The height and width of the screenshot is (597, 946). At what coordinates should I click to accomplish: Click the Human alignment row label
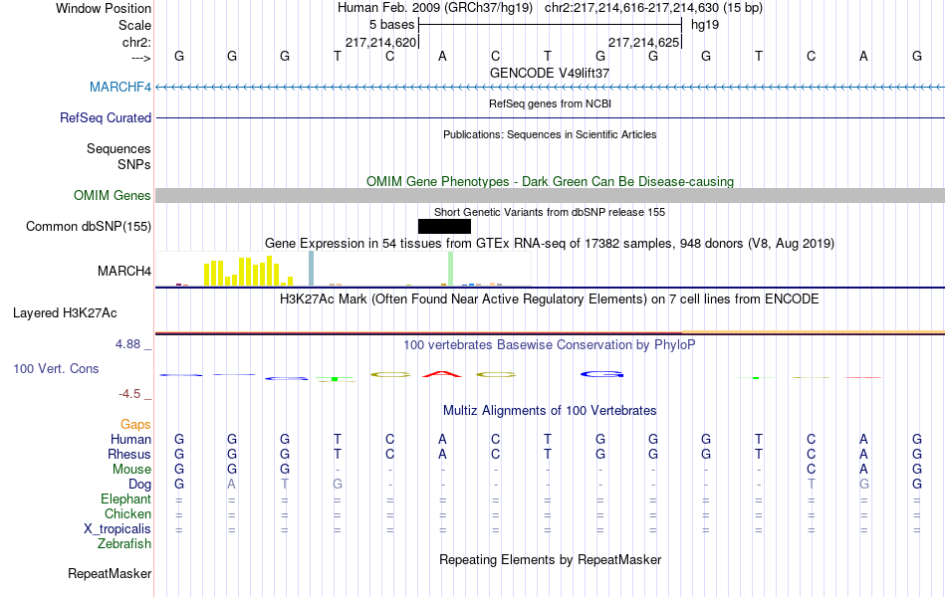coord(130,439)
